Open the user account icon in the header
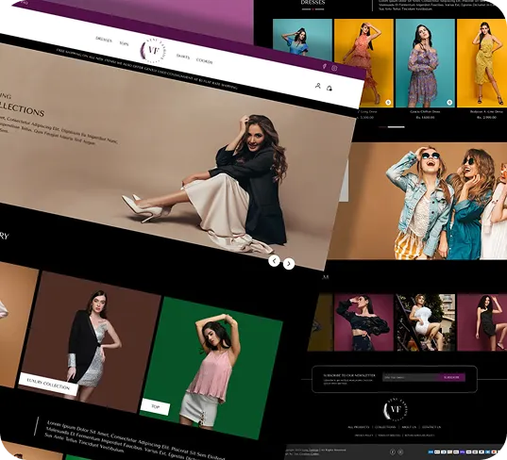 coord(318,86)
